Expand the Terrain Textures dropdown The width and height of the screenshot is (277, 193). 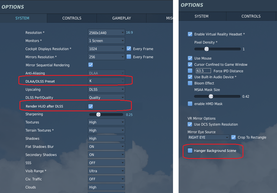[x=106, y=130]
